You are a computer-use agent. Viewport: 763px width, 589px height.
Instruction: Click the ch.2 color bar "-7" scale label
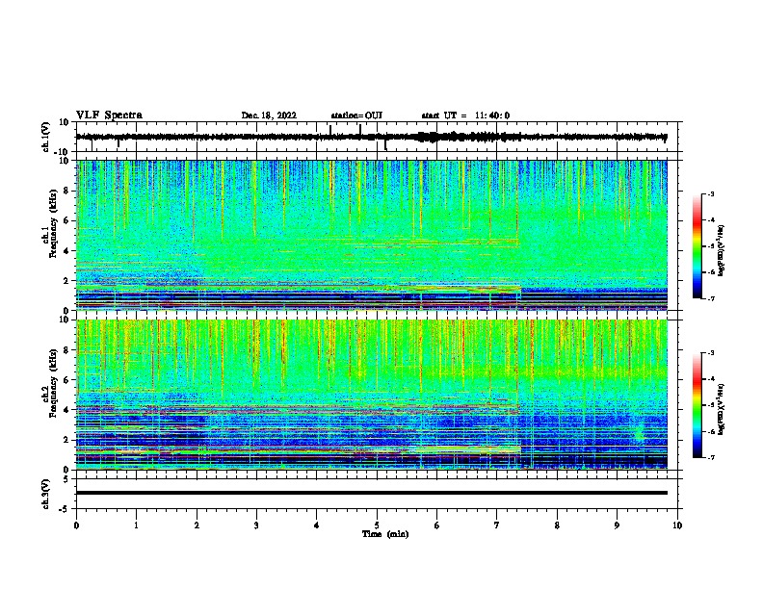tap(710, 457)
